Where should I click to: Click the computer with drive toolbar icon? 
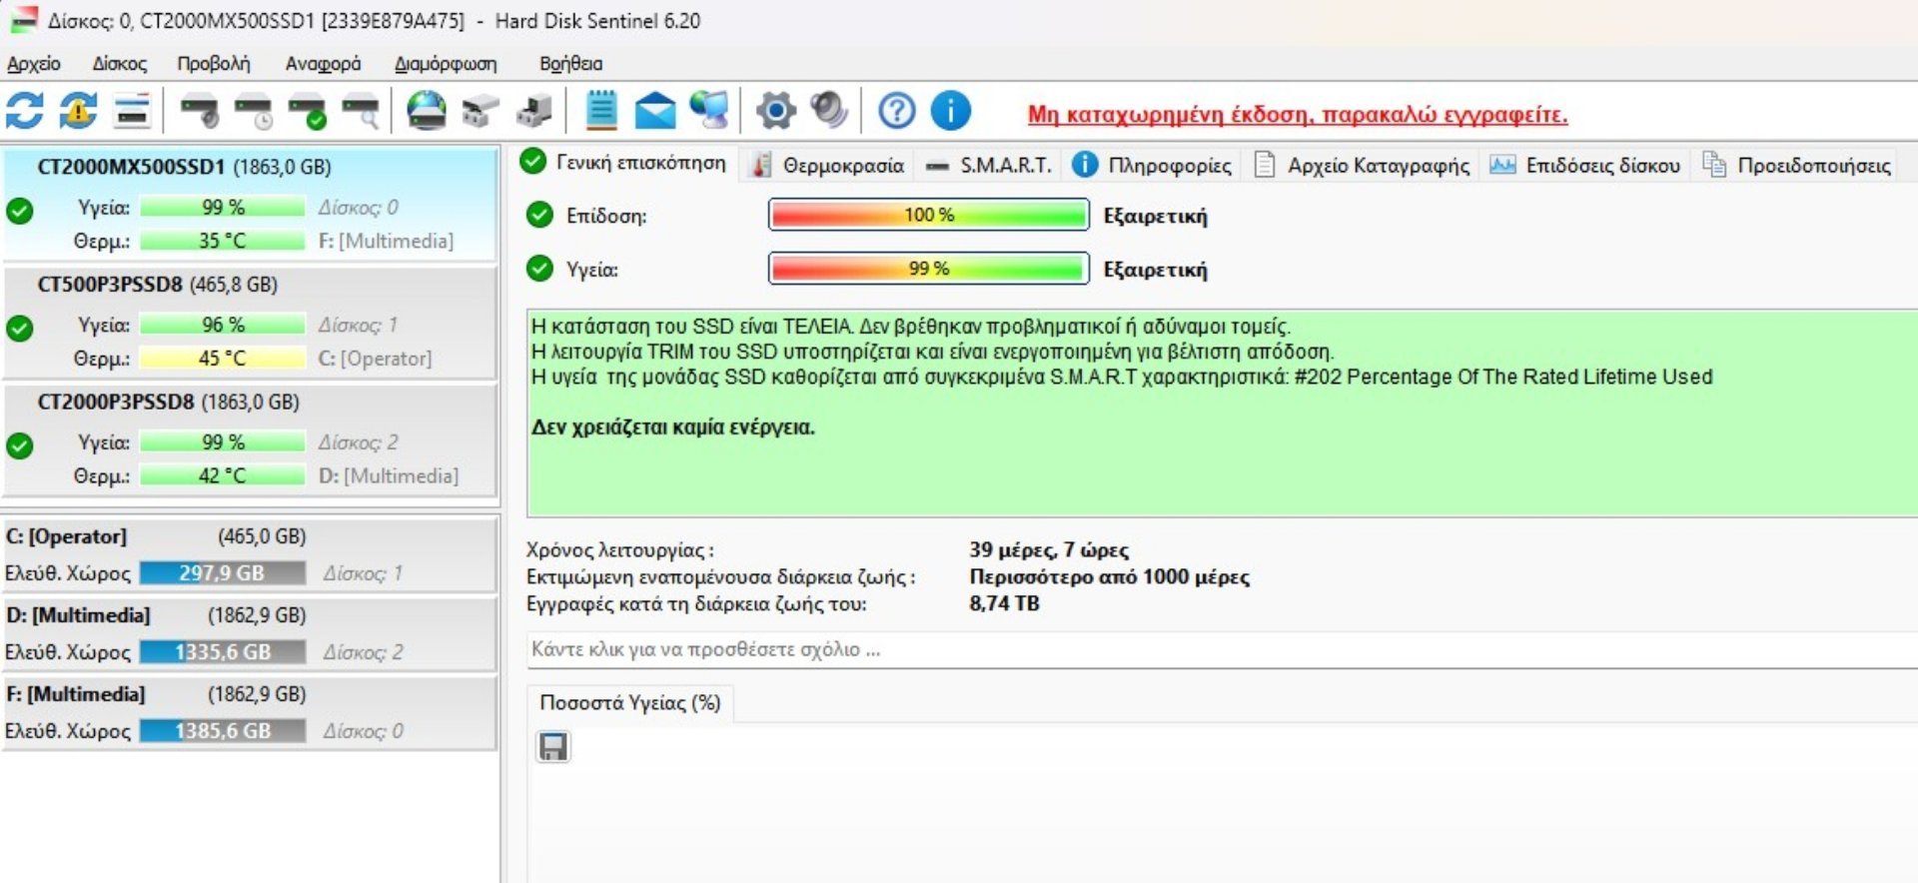tap(534, 110)
